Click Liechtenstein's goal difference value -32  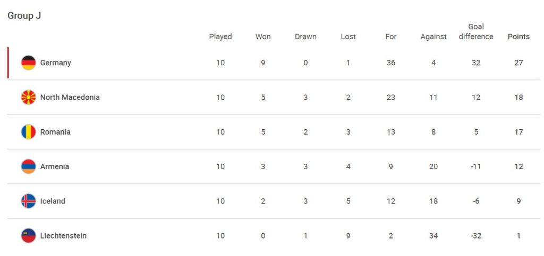476,235
